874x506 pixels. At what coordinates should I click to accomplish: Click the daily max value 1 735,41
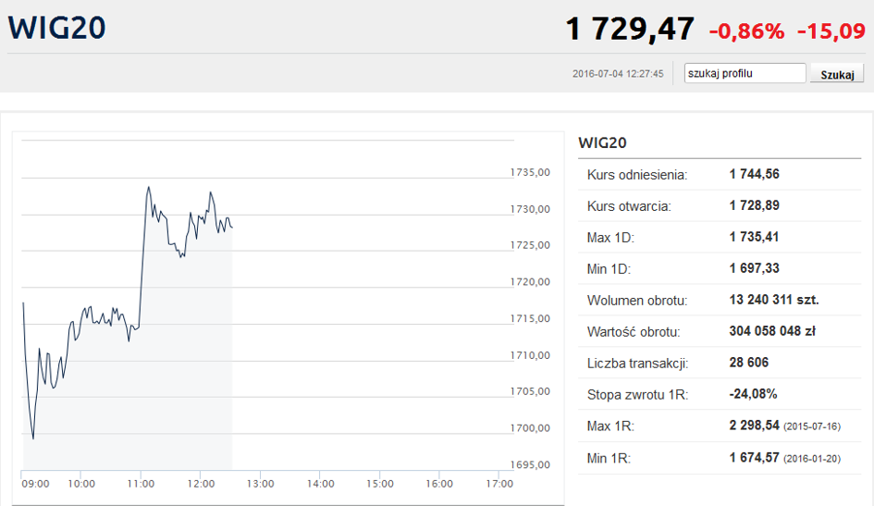pos(754,237)
